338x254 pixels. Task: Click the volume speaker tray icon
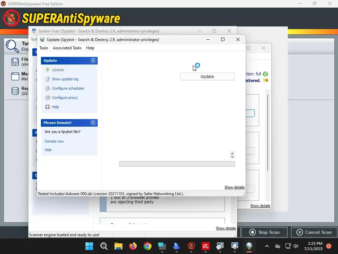pyautogui.click(x=296, y=246)
